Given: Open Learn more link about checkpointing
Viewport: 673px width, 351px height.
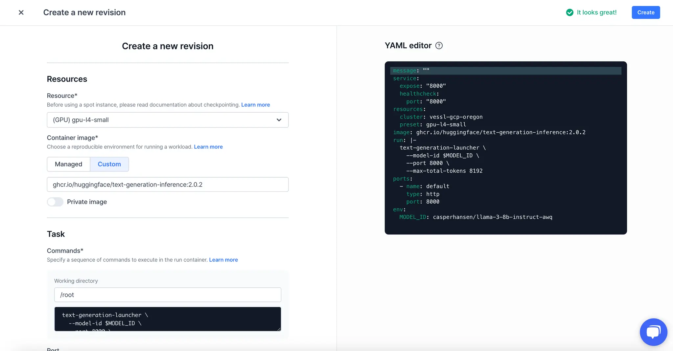Looking at the screenshot, I should tap(255, 105).
